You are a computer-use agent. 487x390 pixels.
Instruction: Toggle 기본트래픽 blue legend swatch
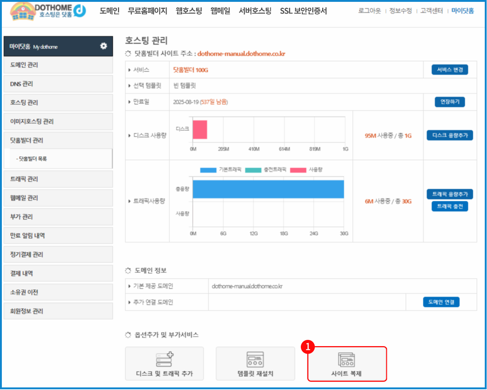click(x=208, y=170)
